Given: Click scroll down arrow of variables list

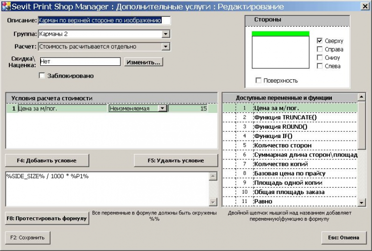Looking at the screenshot, I should pyautogui.click(x=361, y=202).
